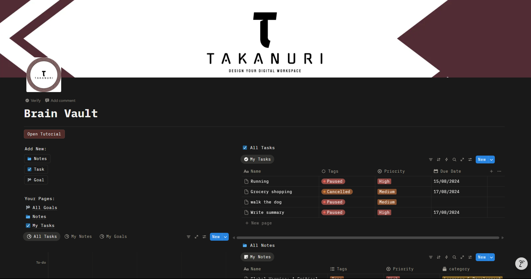Screen dimensions: 531x279
Task: Click the search icon in My Tasks toolbar
Action: click(x=454, y=160)
